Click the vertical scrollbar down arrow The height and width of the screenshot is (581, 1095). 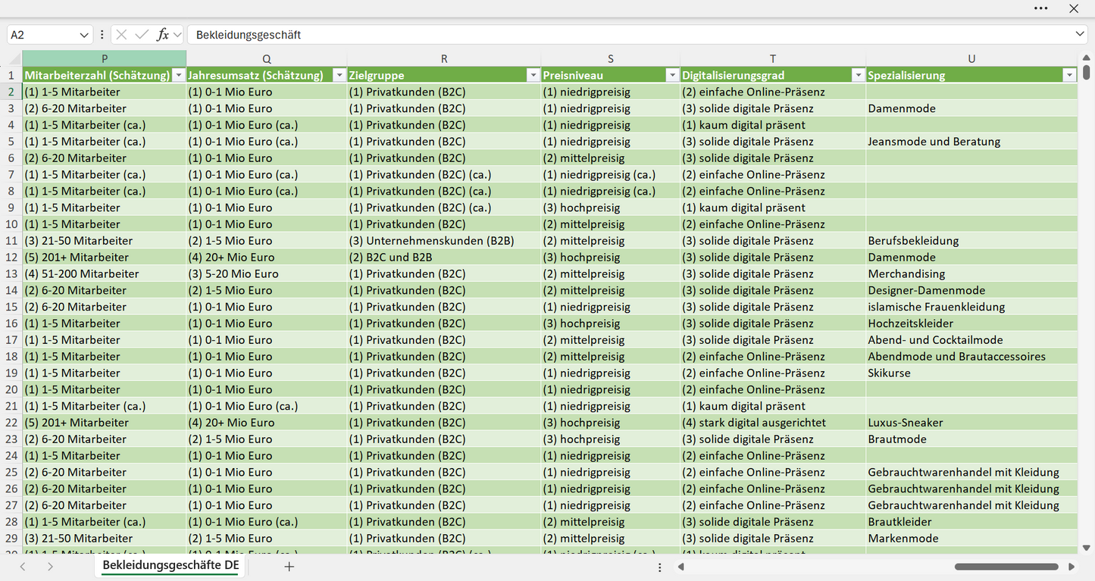tap(1087, 547)
